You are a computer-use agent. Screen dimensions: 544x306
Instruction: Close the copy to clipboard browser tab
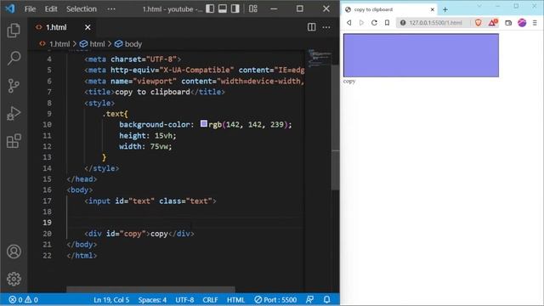point(433,9)
